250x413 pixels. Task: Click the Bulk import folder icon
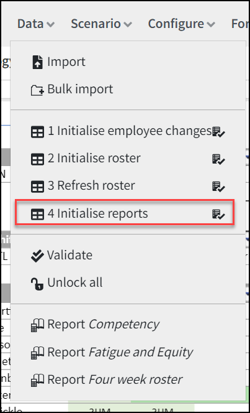point(37,90)
